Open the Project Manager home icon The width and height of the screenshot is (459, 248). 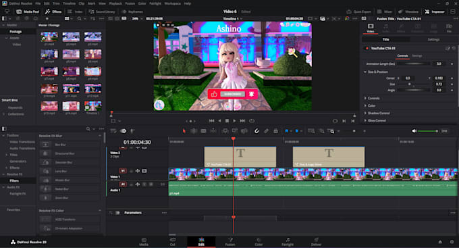(x=440, y=242)
